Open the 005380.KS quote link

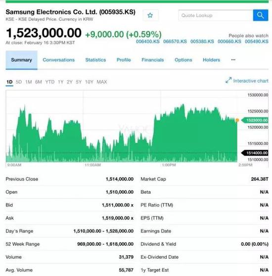tap(202, 42)
